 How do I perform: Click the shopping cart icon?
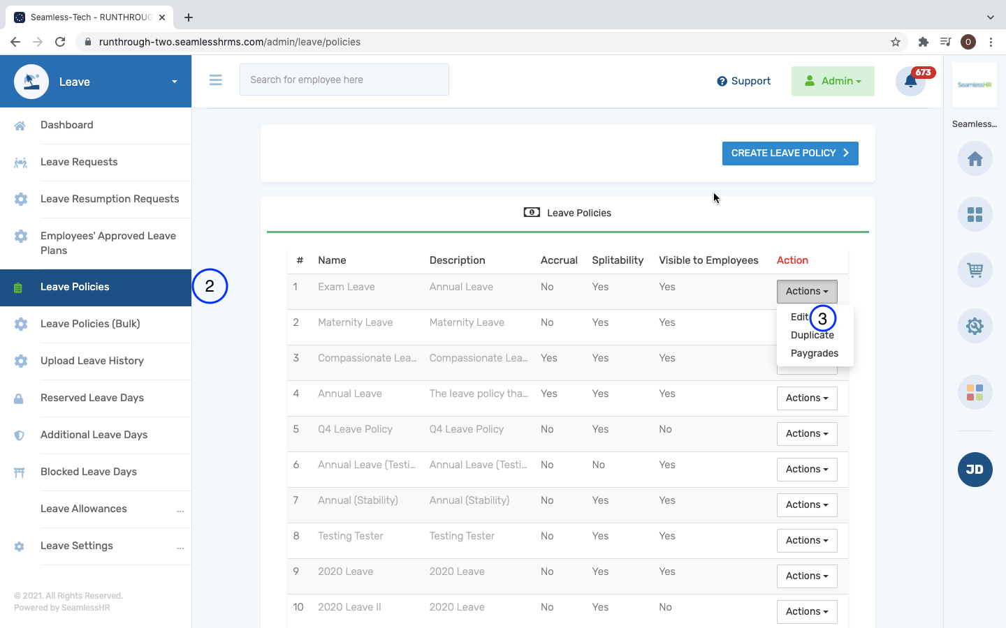pos(975,270)
